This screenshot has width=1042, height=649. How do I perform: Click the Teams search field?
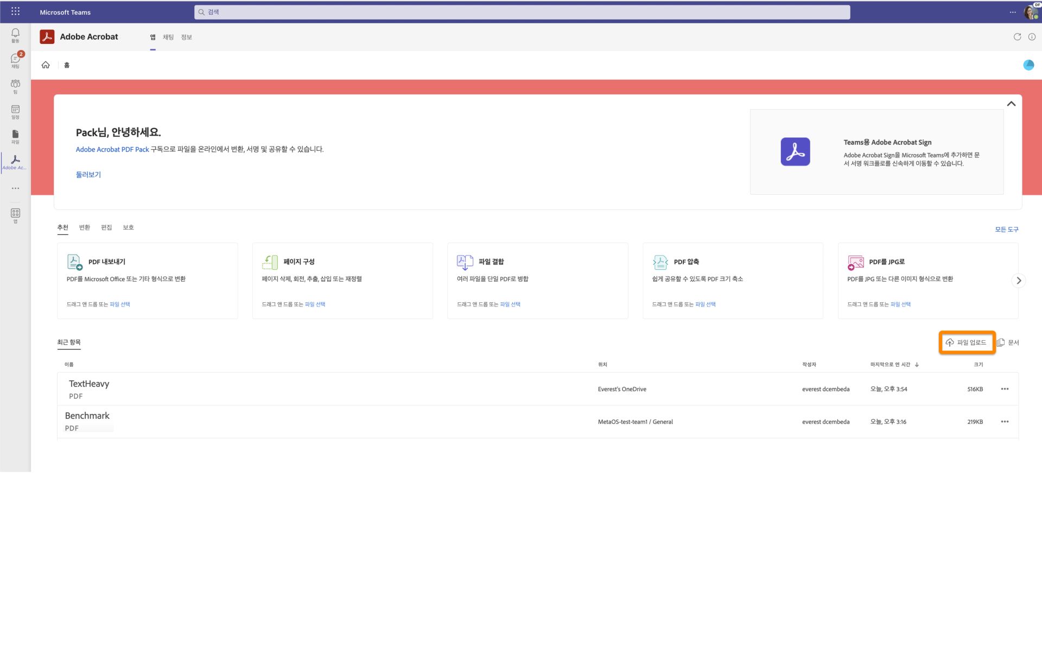[522, 12]
